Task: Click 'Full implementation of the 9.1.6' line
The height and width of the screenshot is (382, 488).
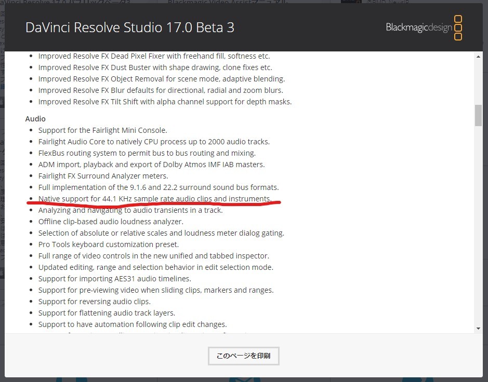Action: click(x=159, y=187)
